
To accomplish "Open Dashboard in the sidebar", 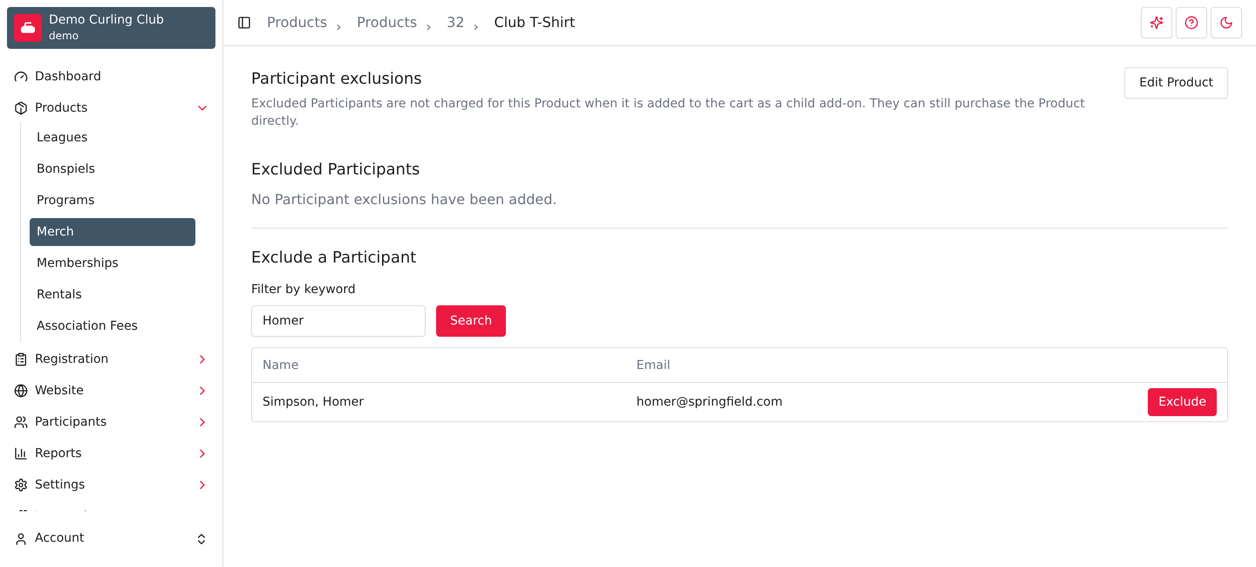I will click(x=111, y=76).
